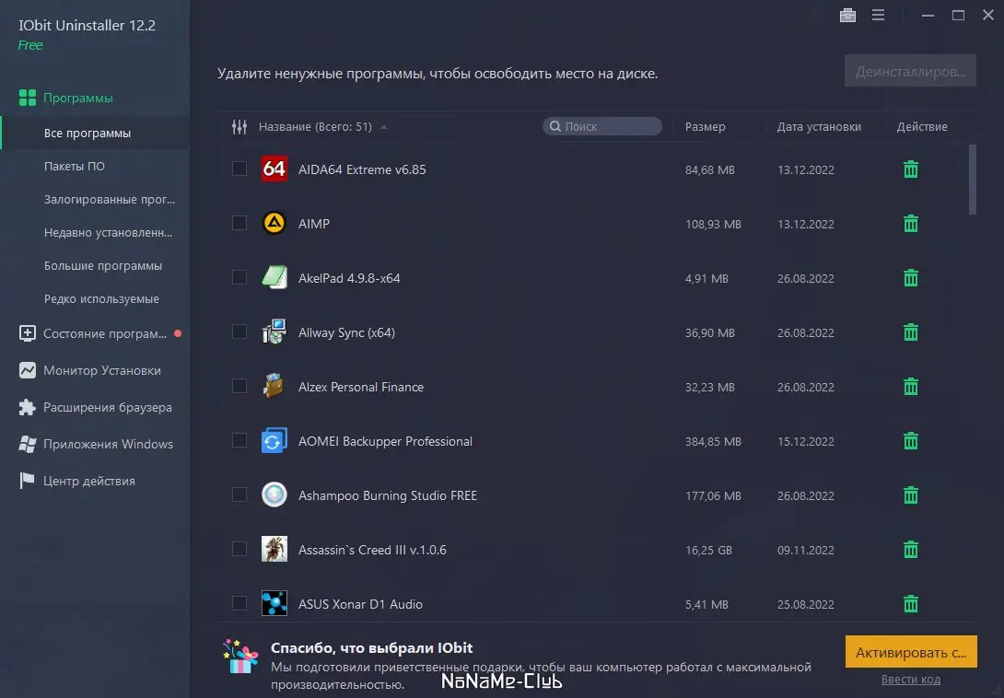Select the AOMEI Backupper Professional name
This screenshot has width=1004, height=698.
pos(385,441)
